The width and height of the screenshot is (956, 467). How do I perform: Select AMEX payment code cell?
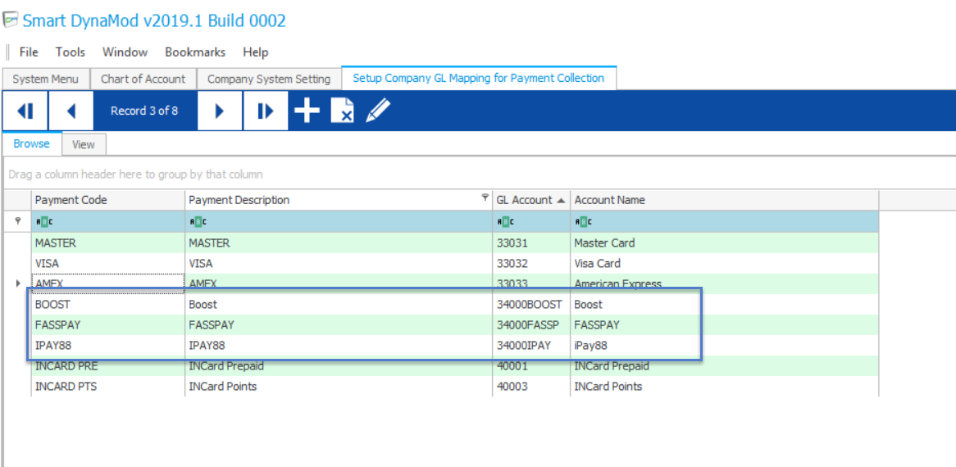108,283
